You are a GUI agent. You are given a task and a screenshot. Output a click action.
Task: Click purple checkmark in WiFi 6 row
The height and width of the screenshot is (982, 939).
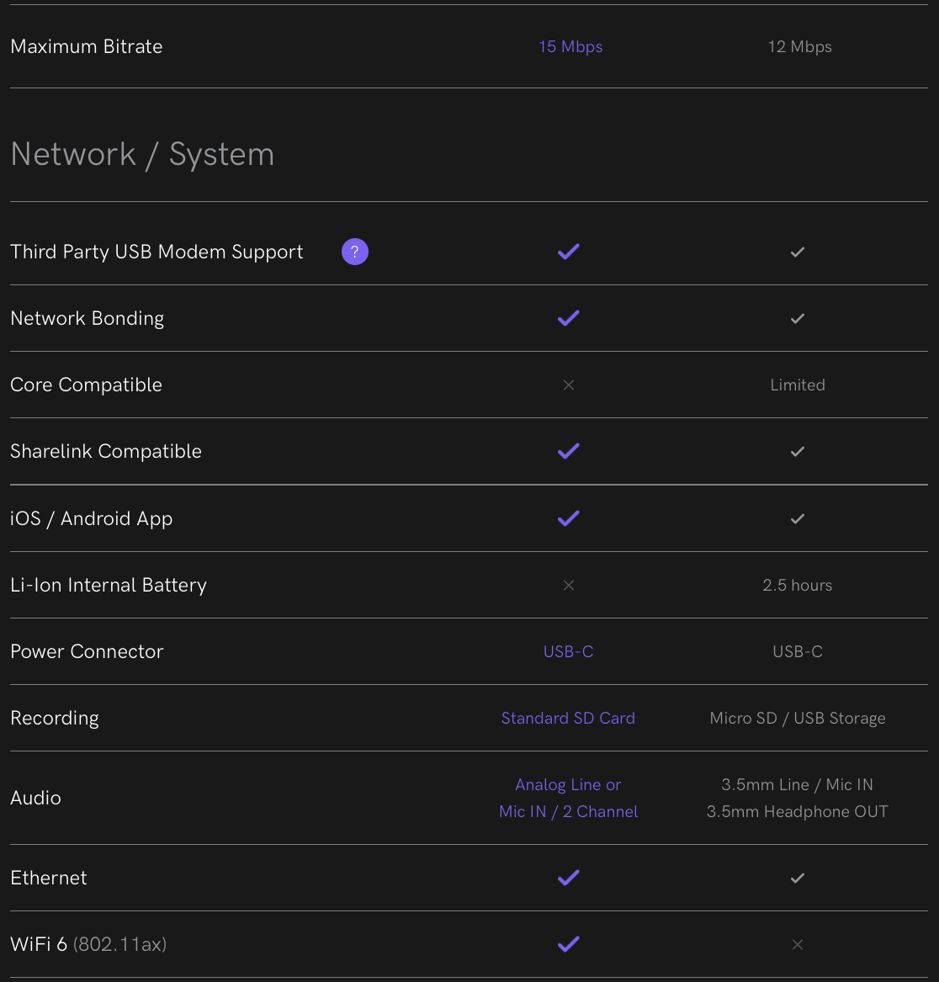click(x=568, y=944)
